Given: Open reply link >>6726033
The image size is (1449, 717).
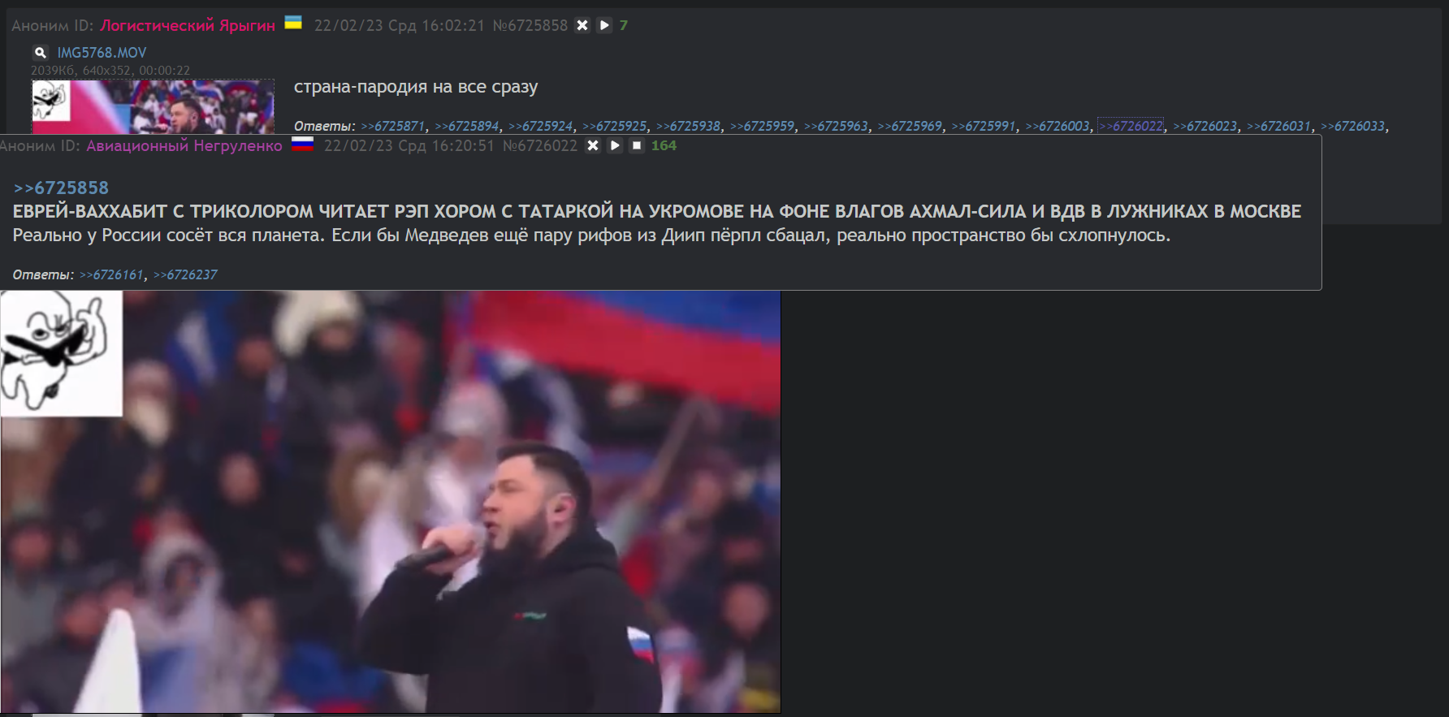Looking at the screenshot, I should click(x=1352, y=126).
